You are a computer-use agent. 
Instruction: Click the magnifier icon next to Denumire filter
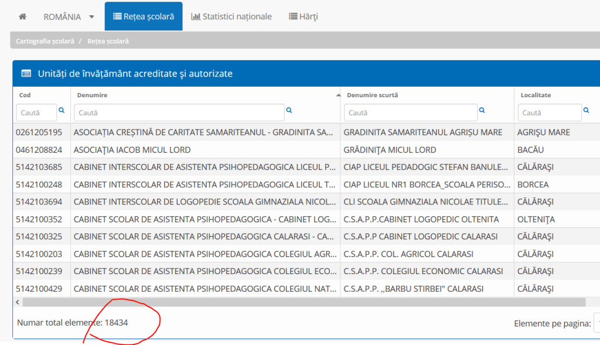[289, 110]
